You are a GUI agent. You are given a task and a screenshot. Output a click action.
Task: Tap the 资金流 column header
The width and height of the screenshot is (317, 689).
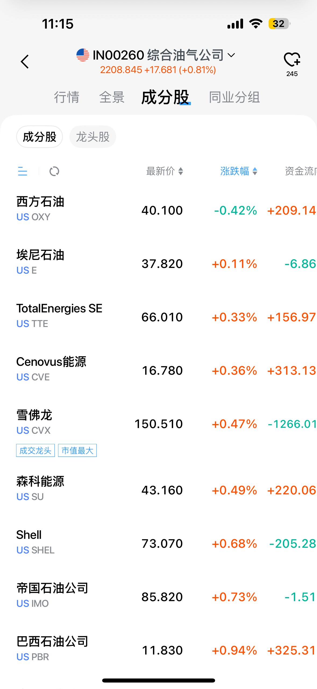pos(300,171)
